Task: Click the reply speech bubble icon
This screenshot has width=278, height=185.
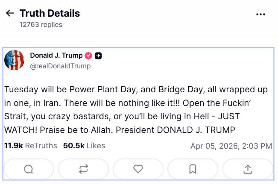Action: click(29, 169)
